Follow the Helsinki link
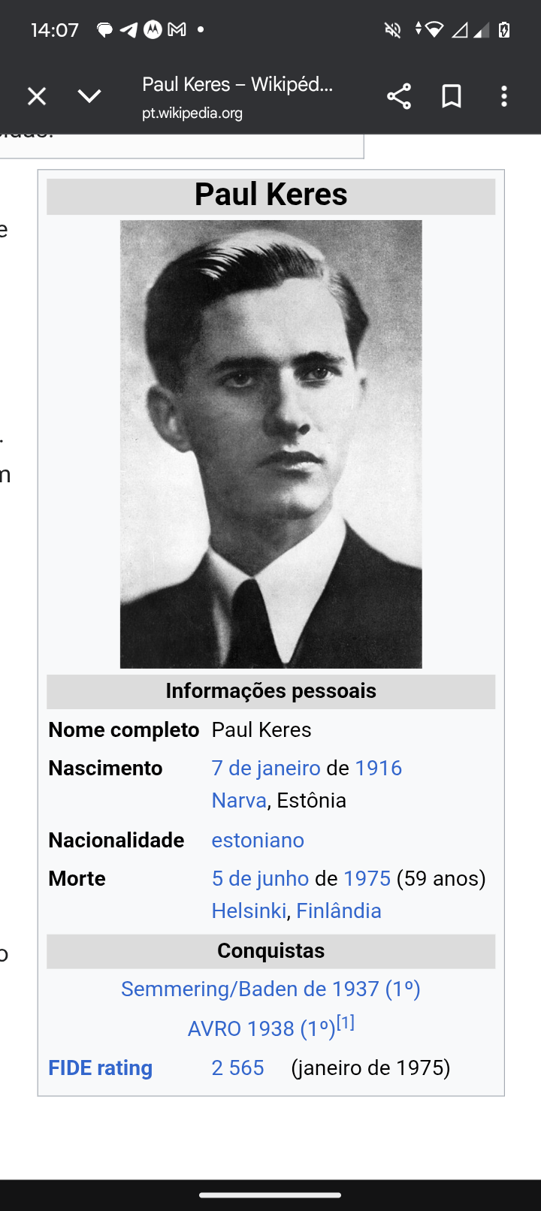This screenshot has height=1211, width=541. click(249, 911)
